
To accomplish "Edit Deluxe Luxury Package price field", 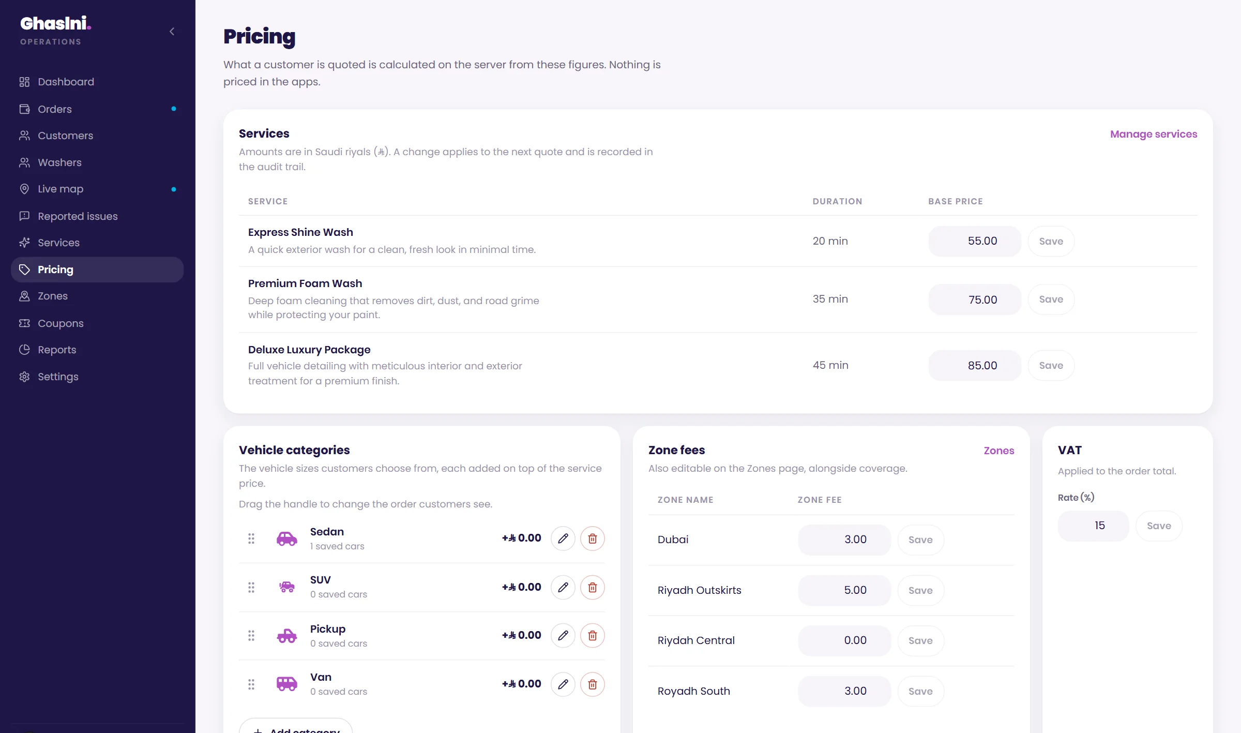I will click(x=975, y=366).
